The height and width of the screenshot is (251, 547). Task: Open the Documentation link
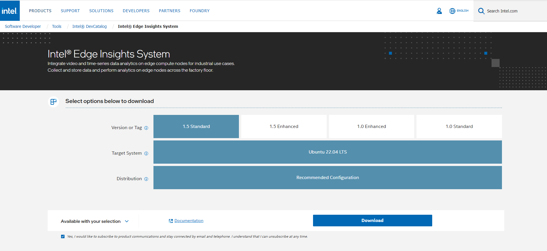189,221
